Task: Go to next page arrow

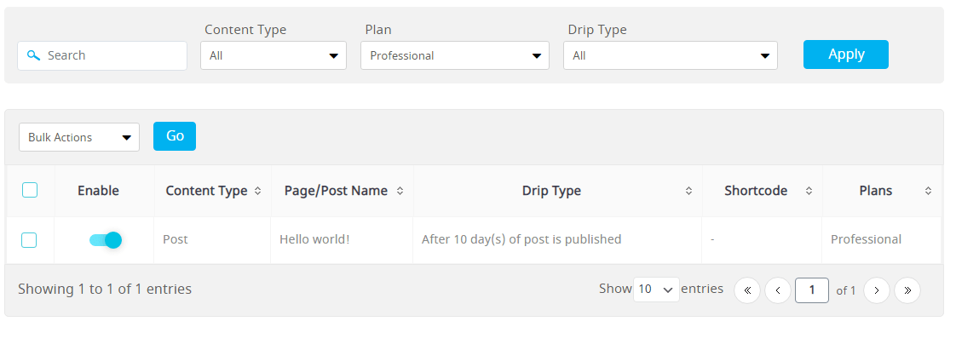Action: tap(877, 290)
